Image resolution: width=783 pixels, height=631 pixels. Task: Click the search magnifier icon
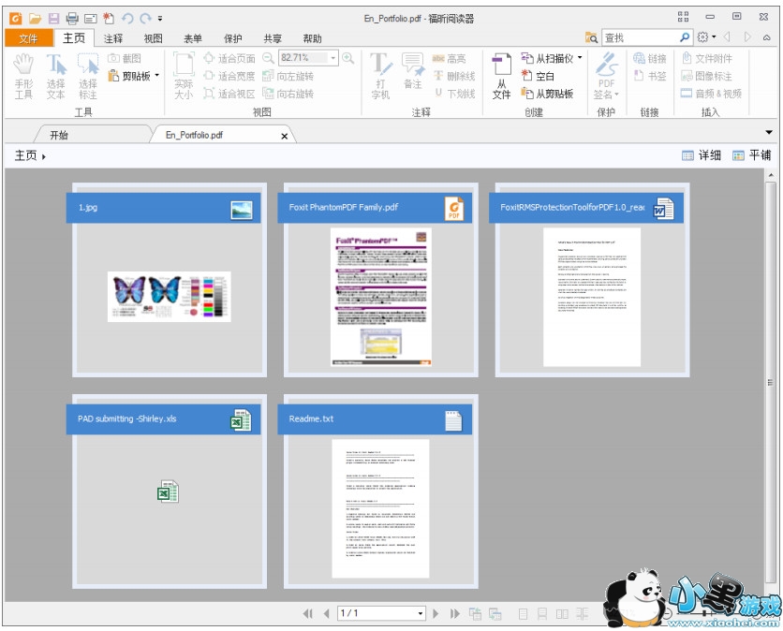point(685,37)
